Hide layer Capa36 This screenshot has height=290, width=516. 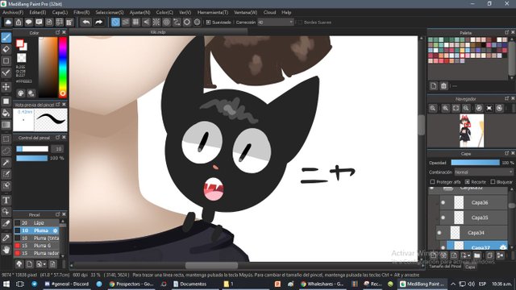pyautogui.click(x=443, y=202)
